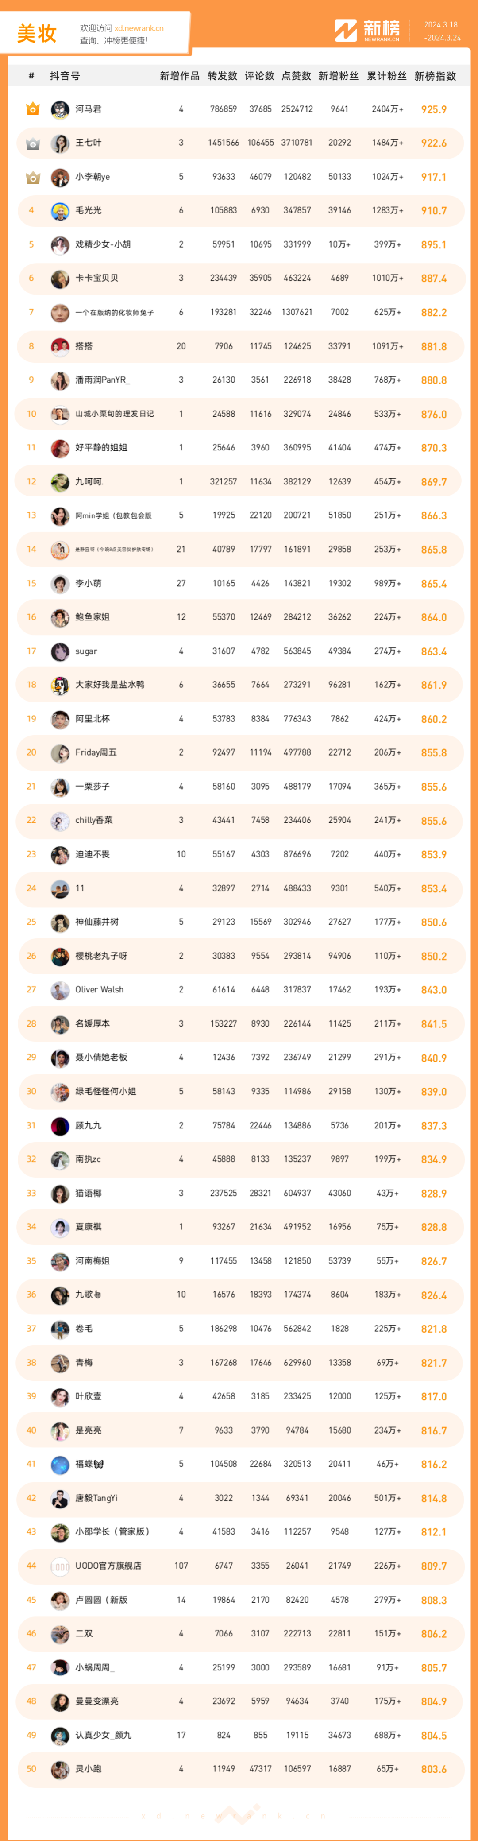This screenshot has width=478, height=1841.
Task: Click the 点赞数 column header
Action: [x=297, y=76]
